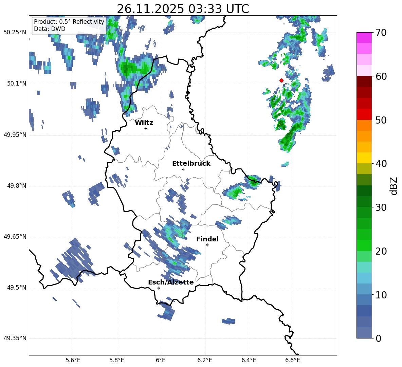Click the 30 colorbar tick label
This screenshot has width=402, height=367.
(x=381, y=207)
